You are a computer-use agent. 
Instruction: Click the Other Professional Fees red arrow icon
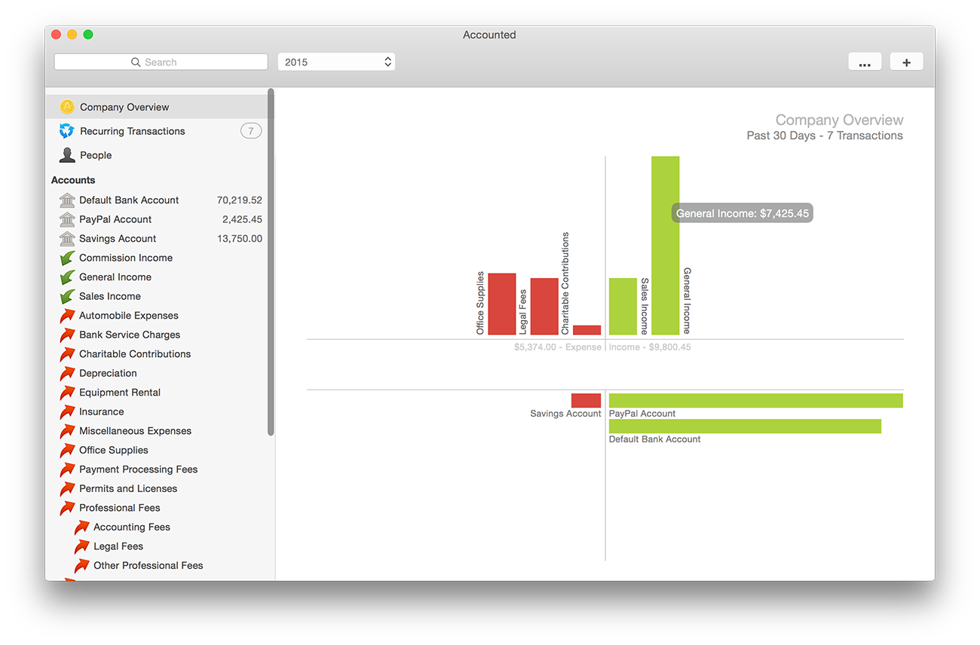(81, 565)
